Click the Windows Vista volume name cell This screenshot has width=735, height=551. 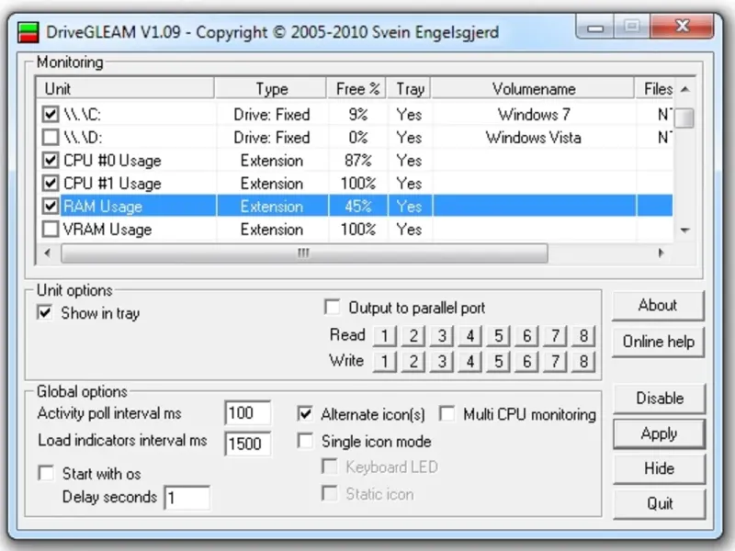point(534,138)
